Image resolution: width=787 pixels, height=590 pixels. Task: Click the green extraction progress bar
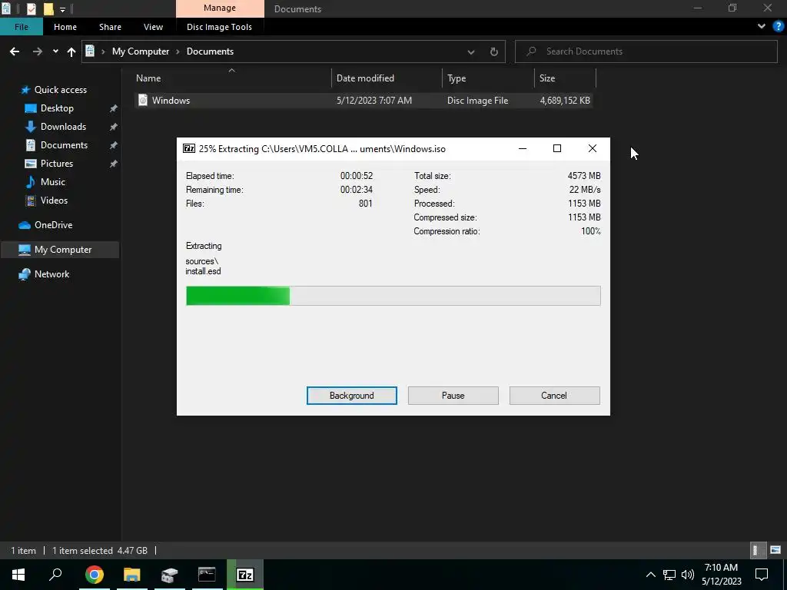pos(393,296)
